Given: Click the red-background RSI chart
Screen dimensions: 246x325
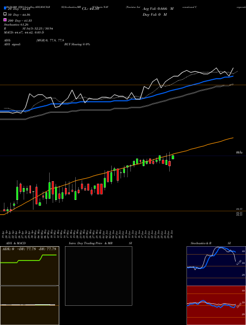Looking at the screenshot, I should [216, 305].
